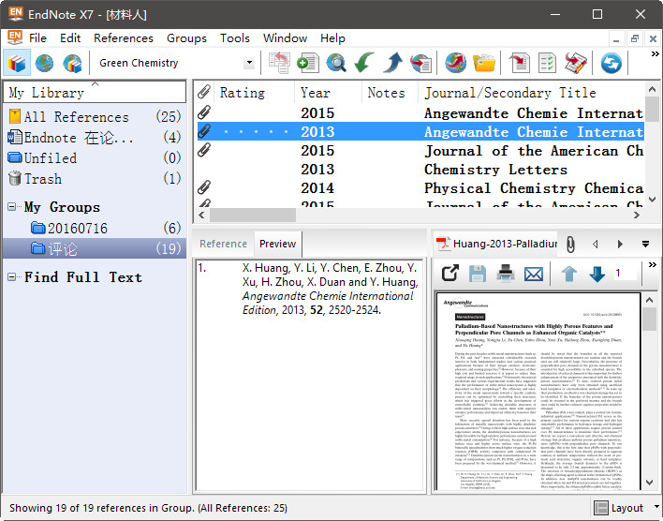Screen dimensions: 663x521
Task: Select the Huang-2013-Palladium PDF tab
Action: tap(497, 244)
